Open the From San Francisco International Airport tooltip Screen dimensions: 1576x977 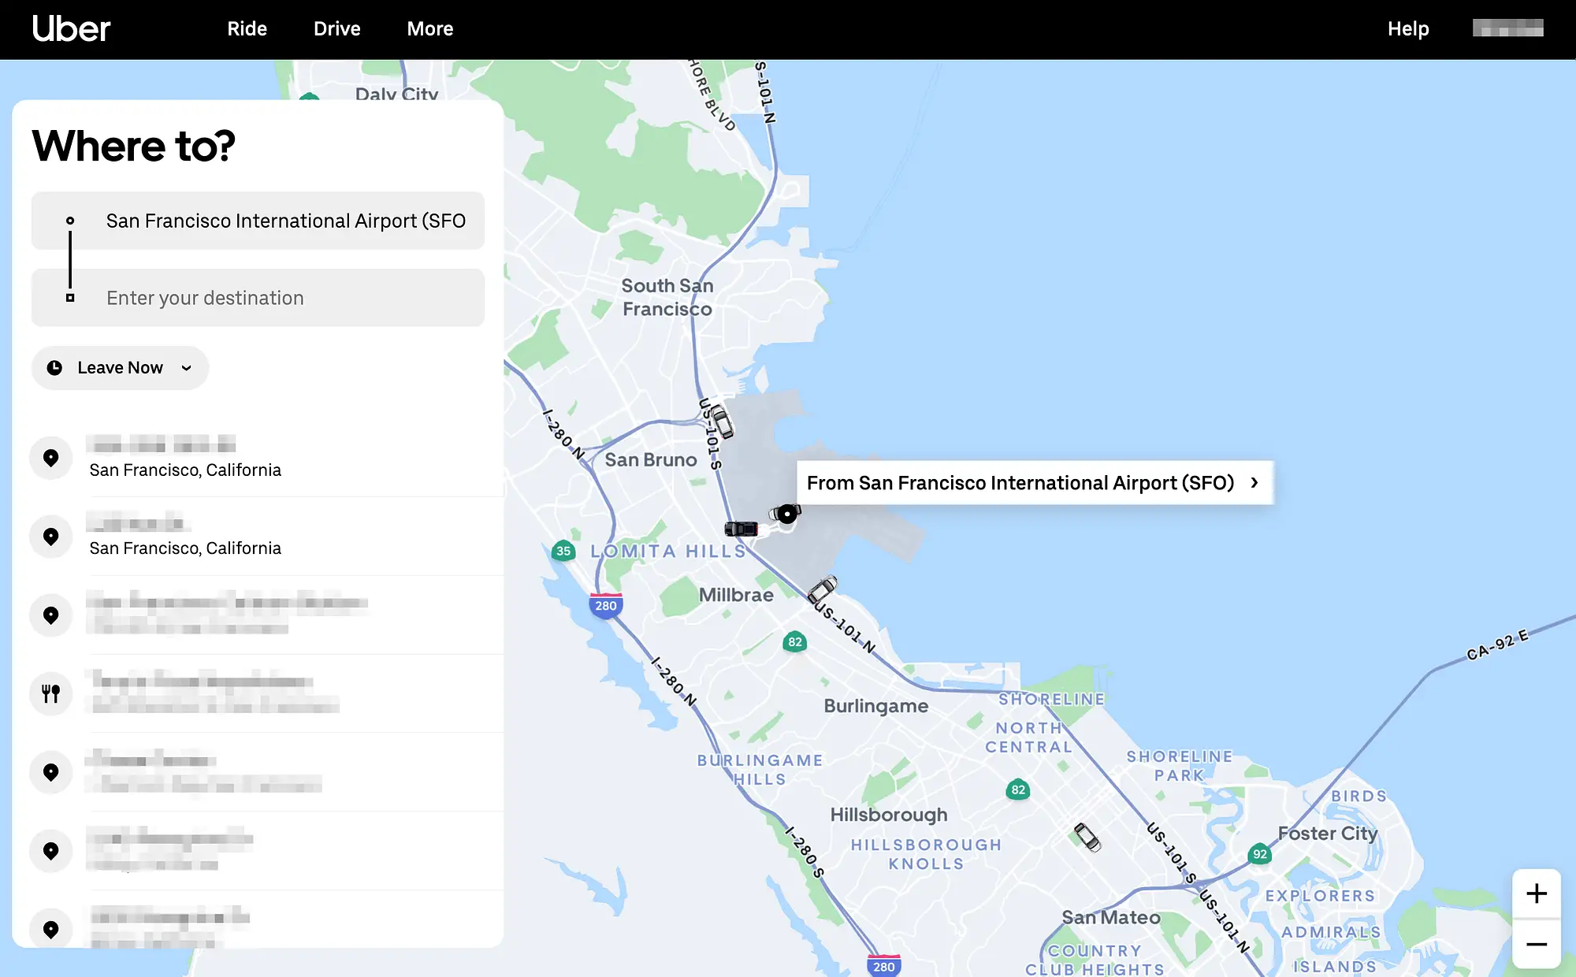point(1035,483)
